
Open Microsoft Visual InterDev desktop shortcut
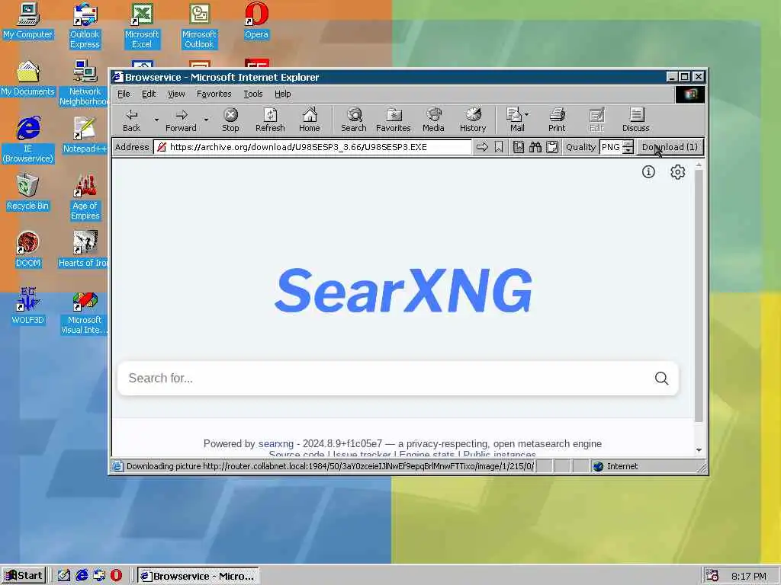pyautogui.click(x=85, y=312)
